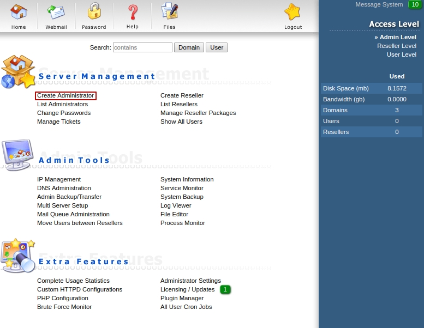Click the Password padlock icon

pos(94,11)
